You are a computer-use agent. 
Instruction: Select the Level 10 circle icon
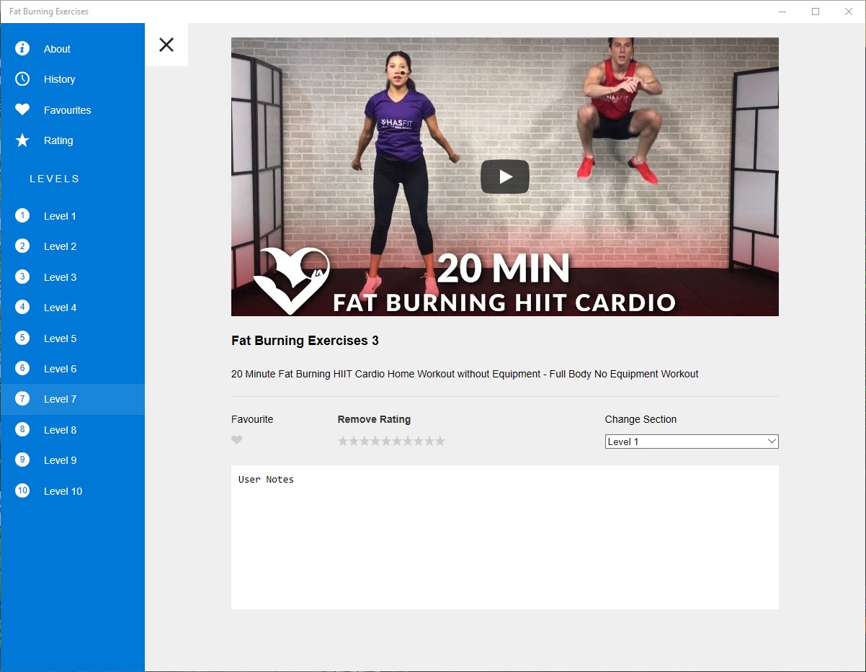pyautogui.click(x=22, y=490)
